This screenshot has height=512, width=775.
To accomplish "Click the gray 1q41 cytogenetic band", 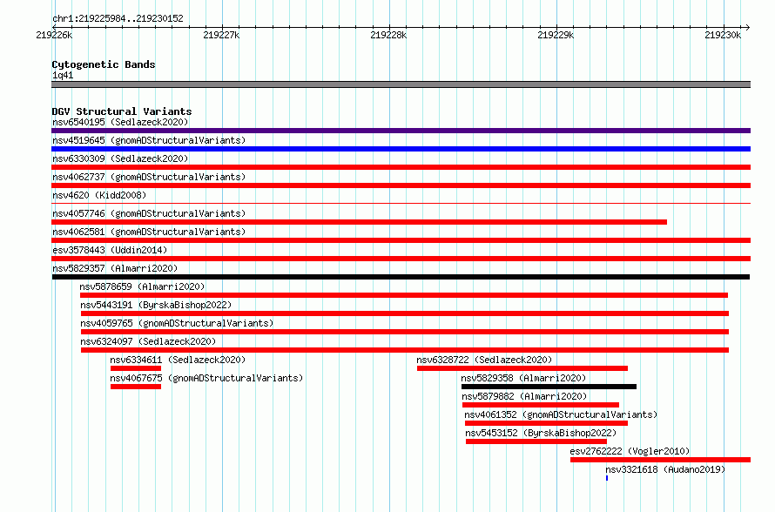I will 401,84.
